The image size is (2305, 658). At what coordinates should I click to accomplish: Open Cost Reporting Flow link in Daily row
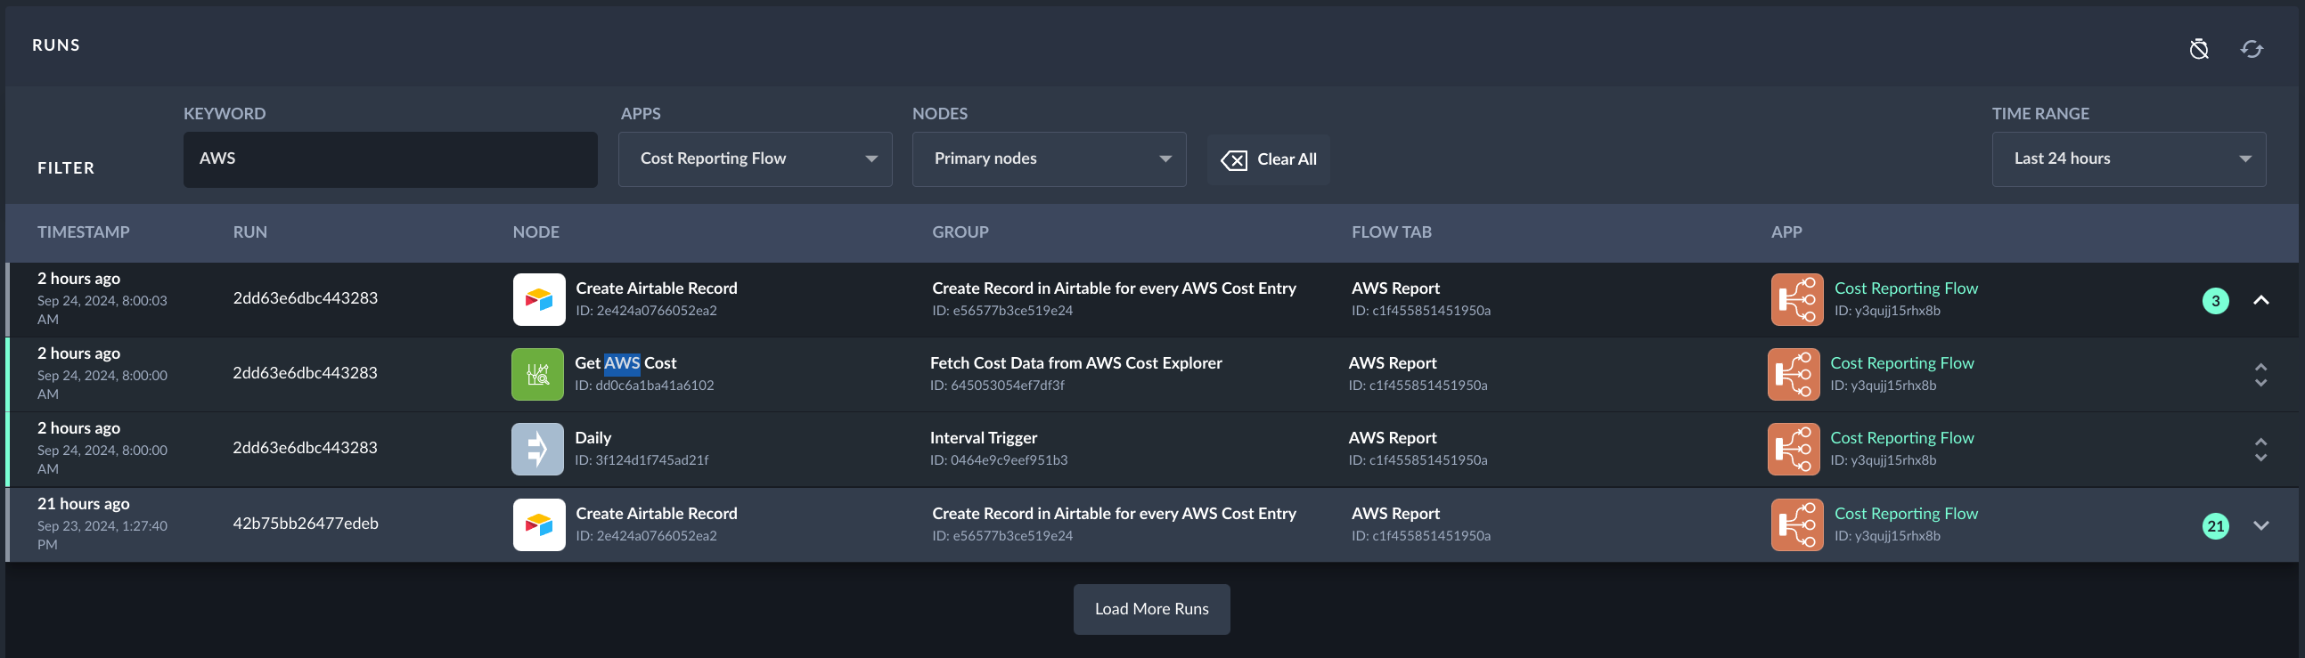(1901, 438)
